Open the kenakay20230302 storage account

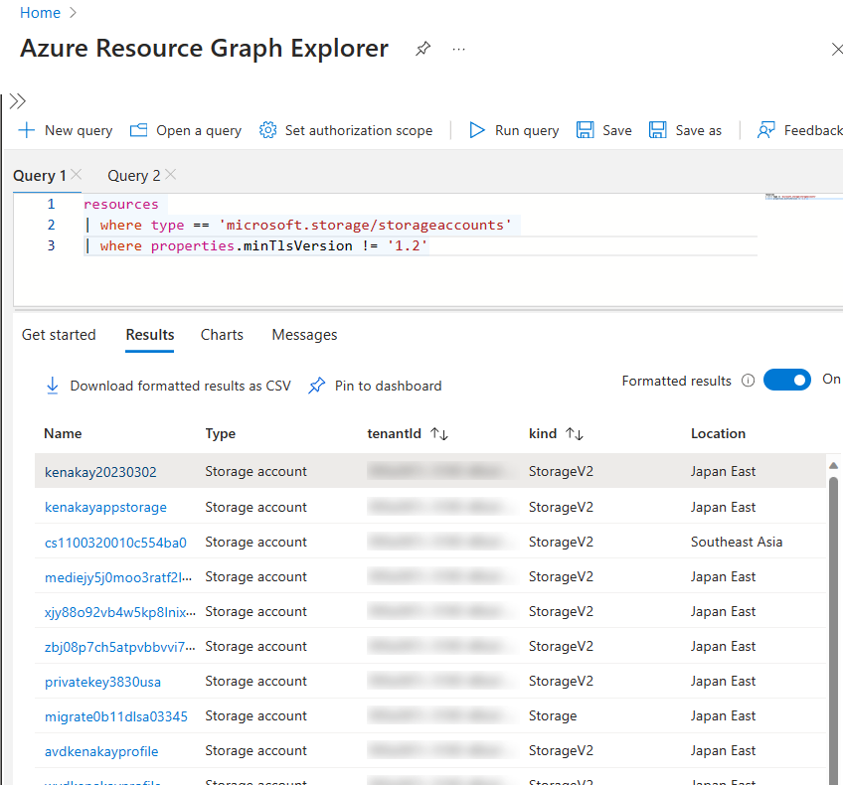point(100,472)
